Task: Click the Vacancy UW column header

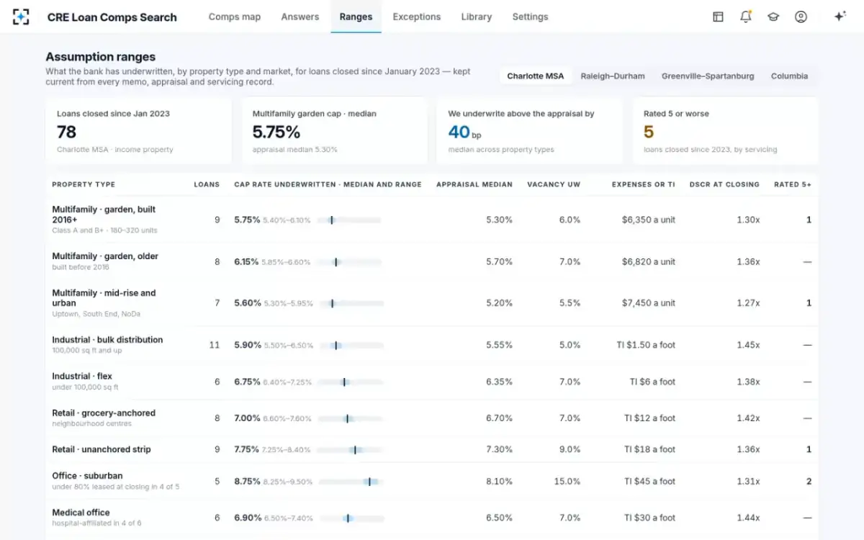Action: tap(554, 184)
